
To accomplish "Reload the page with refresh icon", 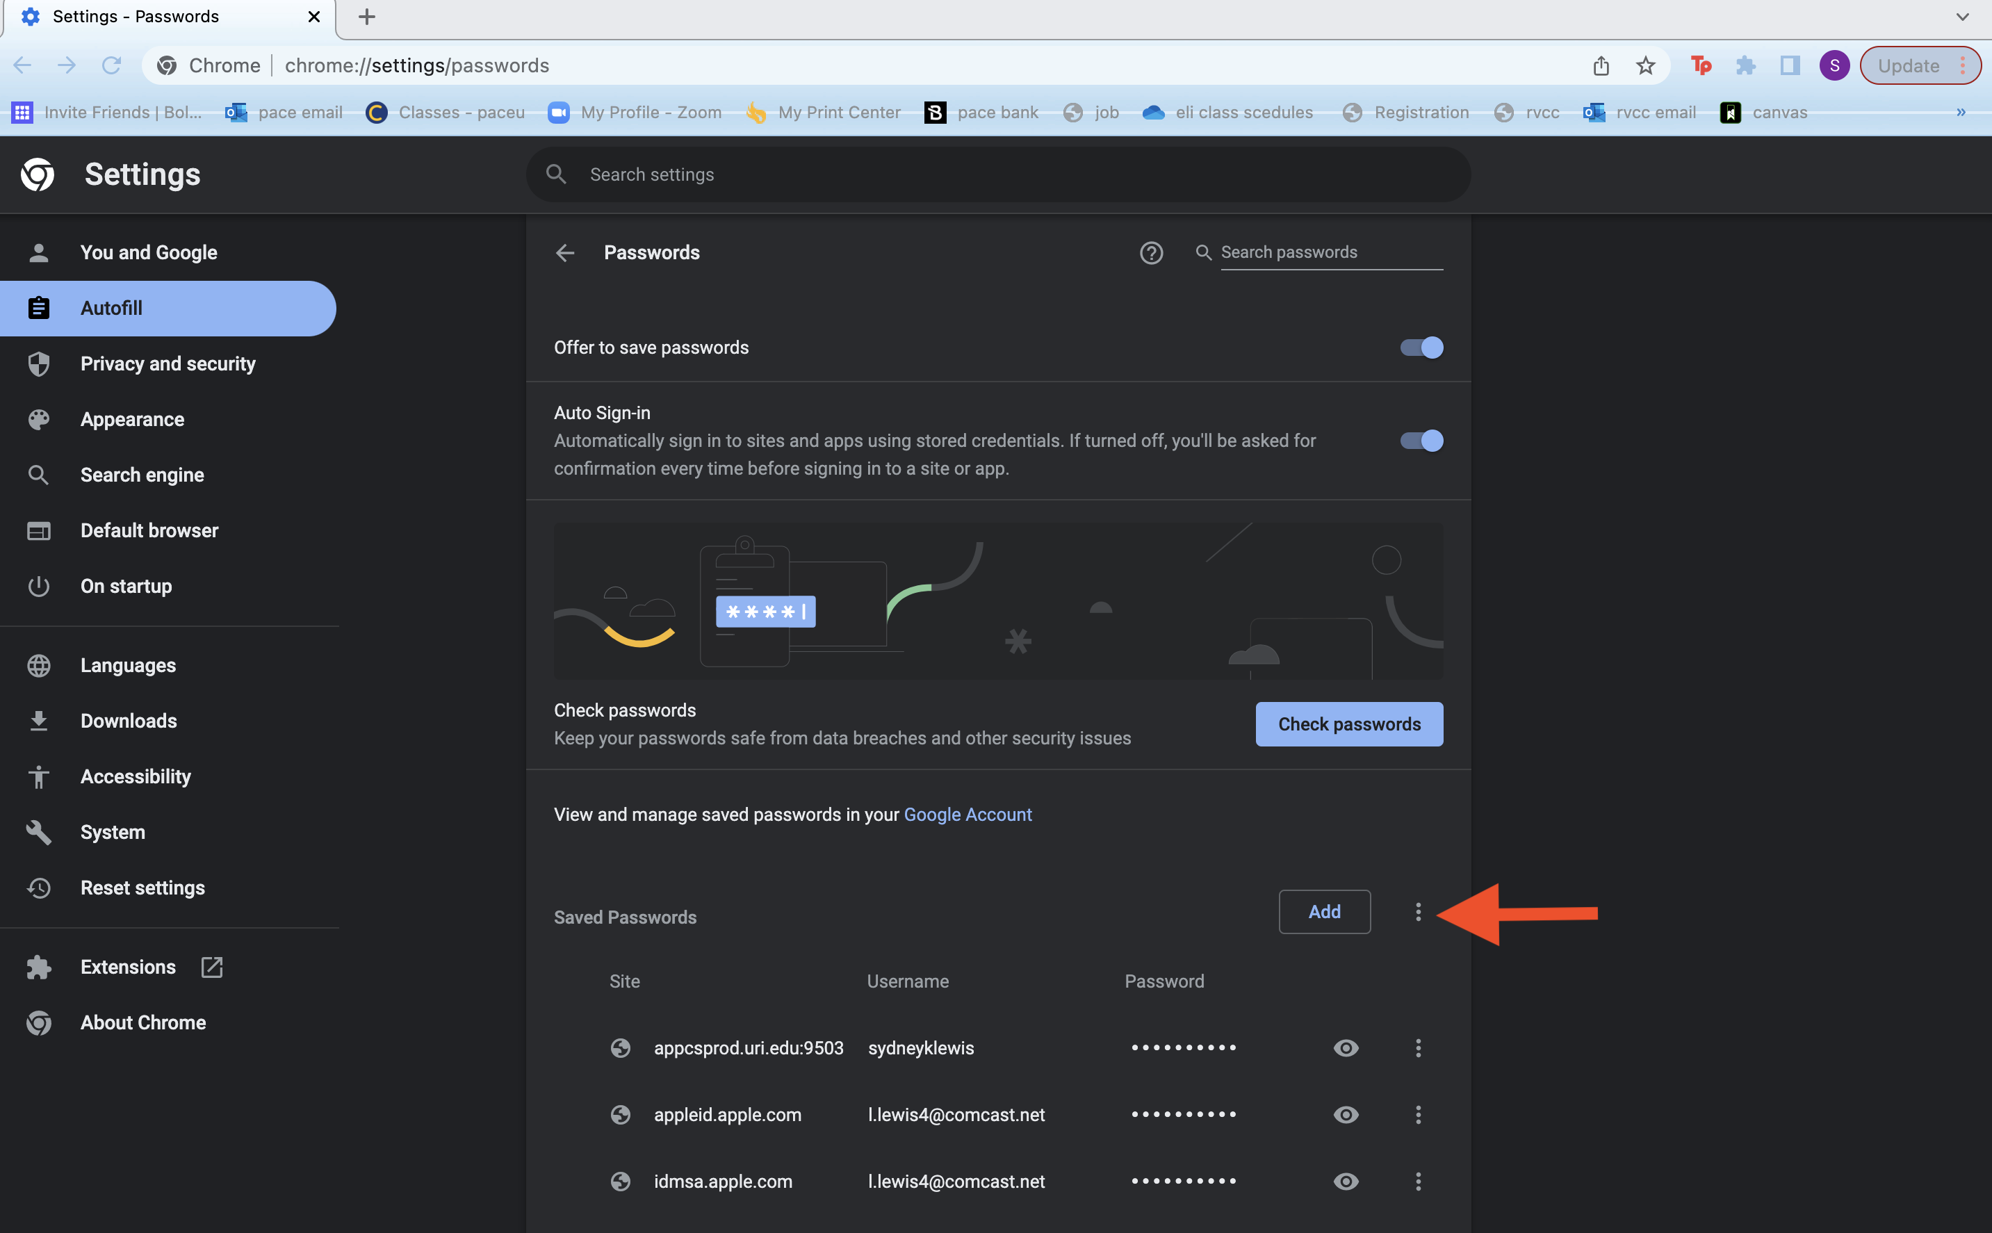I will click(111, 65).
